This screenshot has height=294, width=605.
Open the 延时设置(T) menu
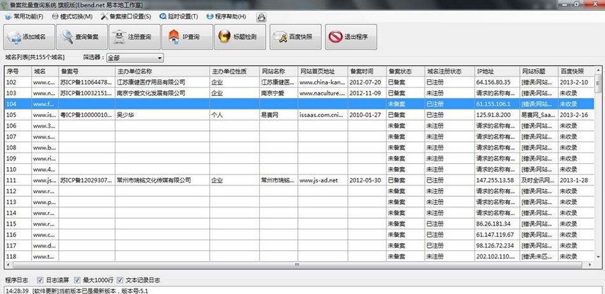(x=179, y=17)
